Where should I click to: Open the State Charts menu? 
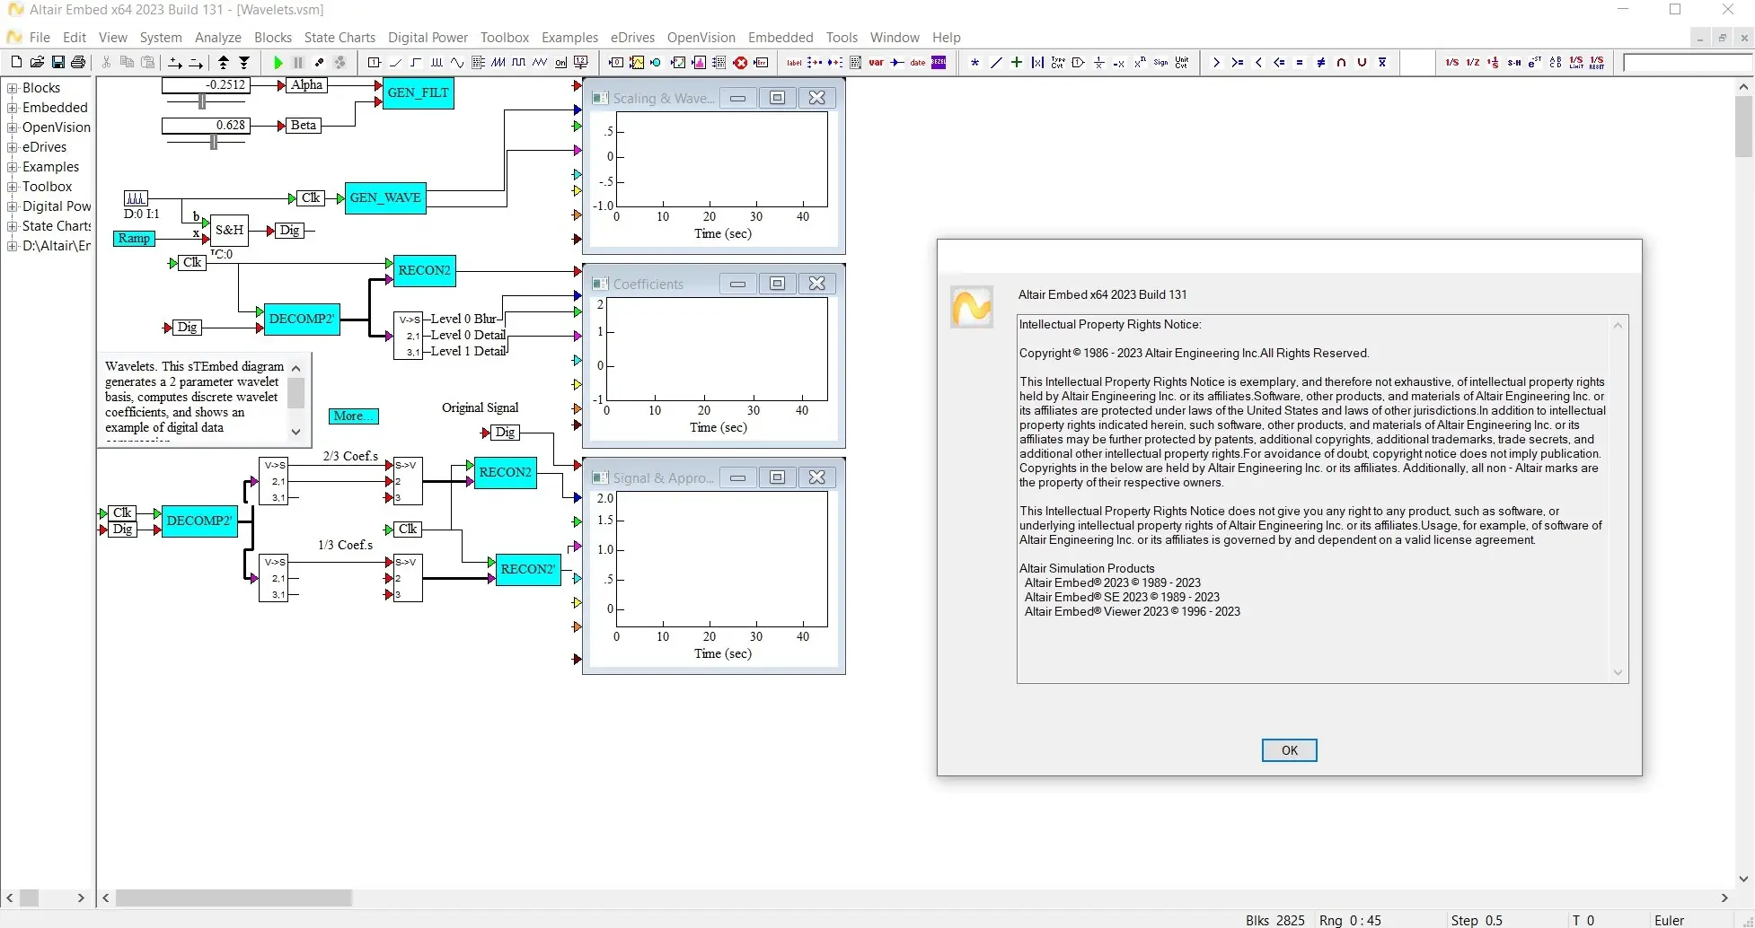340,38
